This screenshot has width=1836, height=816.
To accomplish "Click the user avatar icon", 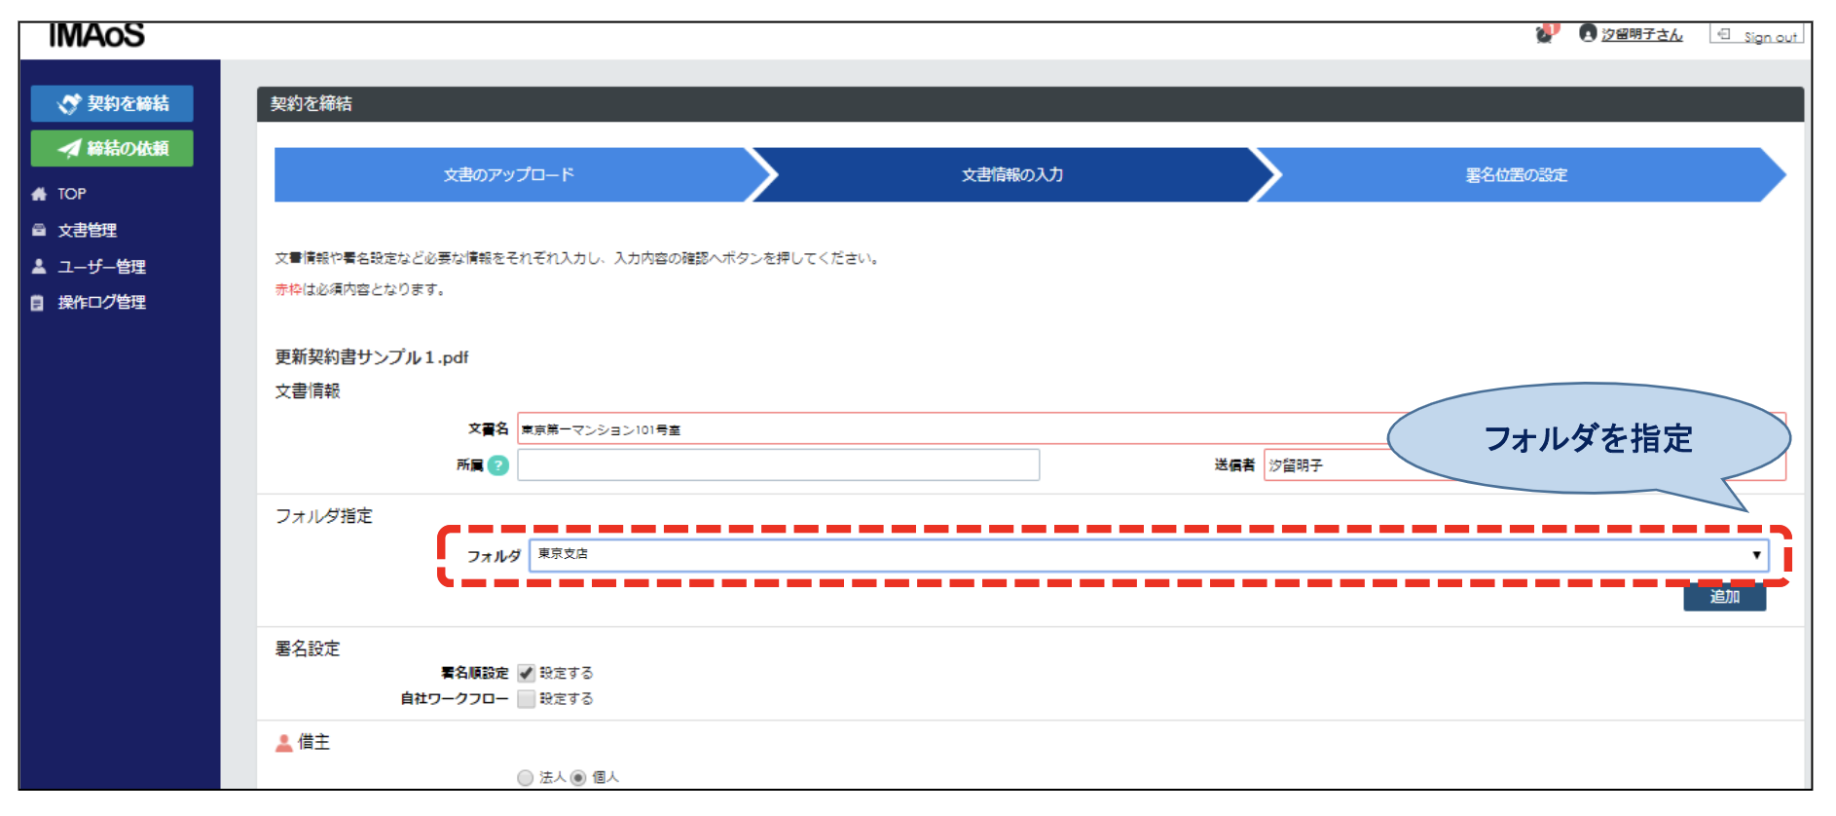I will pos(1588,33).
